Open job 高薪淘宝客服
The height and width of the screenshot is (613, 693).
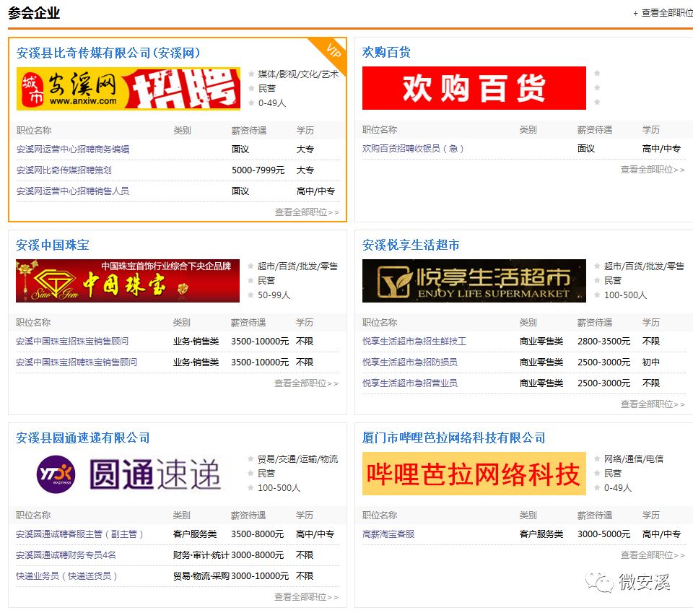[388, 534]
